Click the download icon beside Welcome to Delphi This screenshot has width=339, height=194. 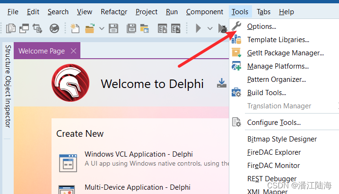[x=222, y=83]
